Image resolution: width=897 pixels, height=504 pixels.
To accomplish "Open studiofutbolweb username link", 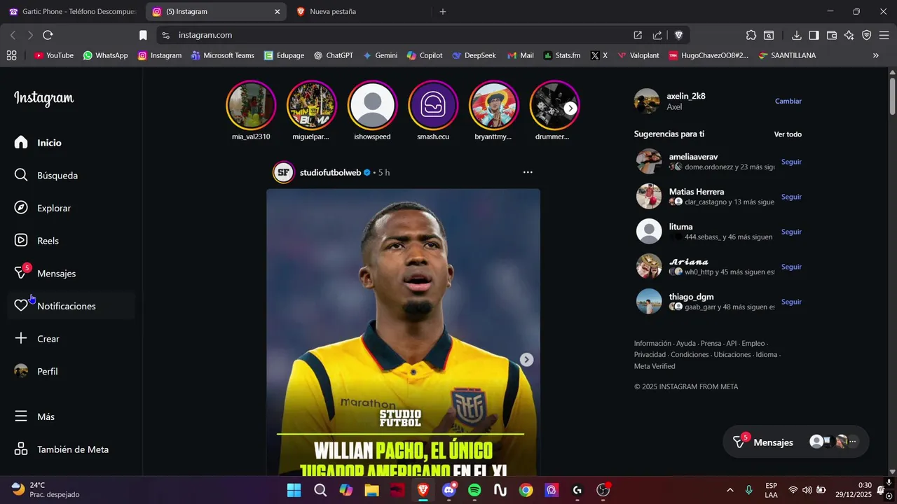I will pyautogui.click(x=330, y=172).
